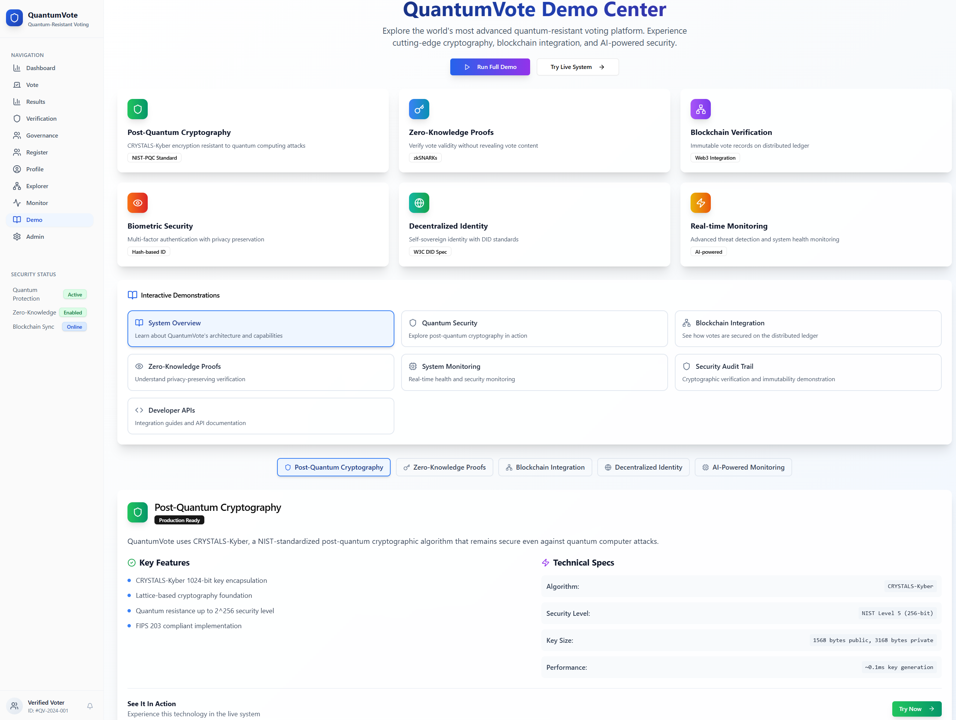This screenshot has width=956, height=720.
Task: Select the Quantum Security demonstration card
Action: pos(534,329)
